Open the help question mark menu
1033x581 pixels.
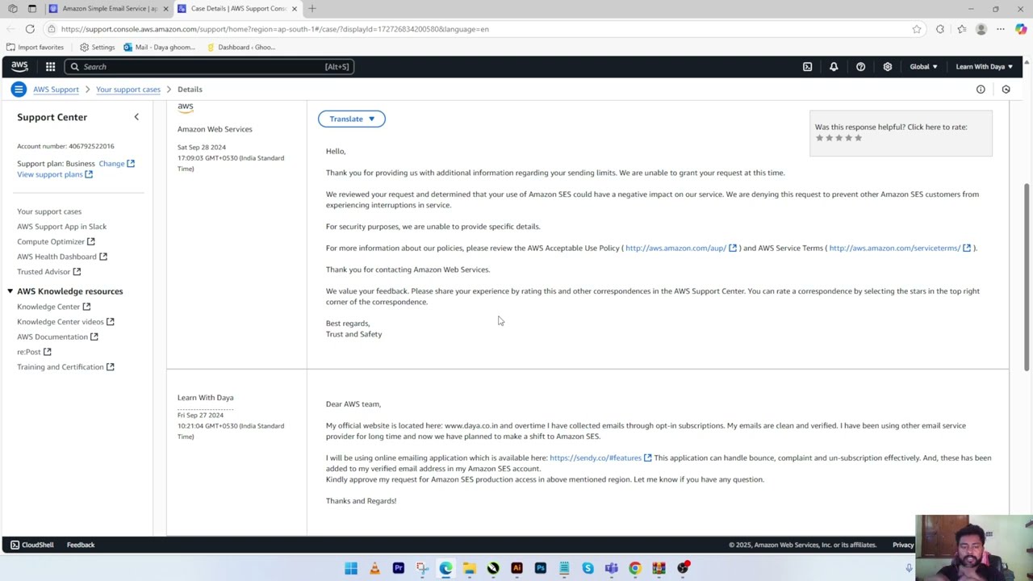coord(860,67)
